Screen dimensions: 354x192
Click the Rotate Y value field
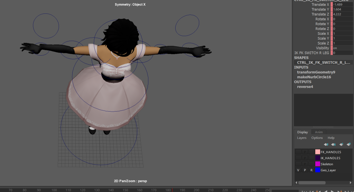(343, 24)
